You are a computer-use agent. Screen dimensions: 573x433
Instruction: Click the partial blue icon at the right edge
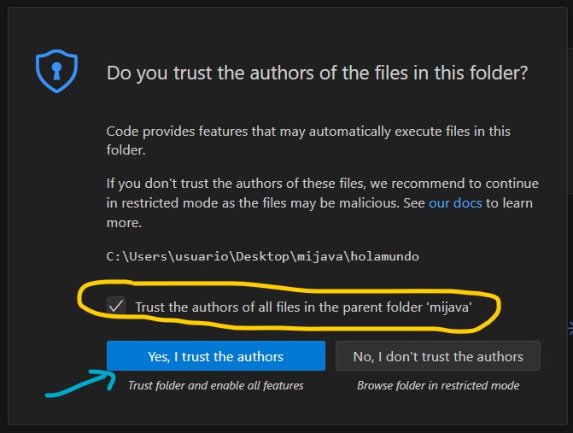pos(570,325)
